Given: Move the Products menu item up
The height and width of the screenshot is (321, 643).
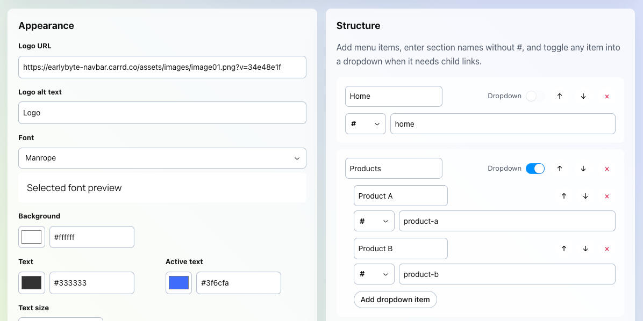Looking at the screenshot, I should click(559, 169).
